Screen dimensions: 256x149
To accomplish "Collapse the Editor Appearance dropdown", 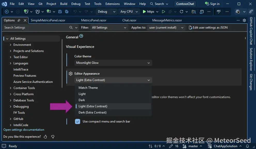I will [113, 80].
